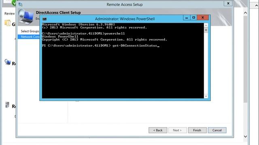This screenshot has height=145, width=259.
Task: Close the Windows PowerShell console window
Action: 203,18
